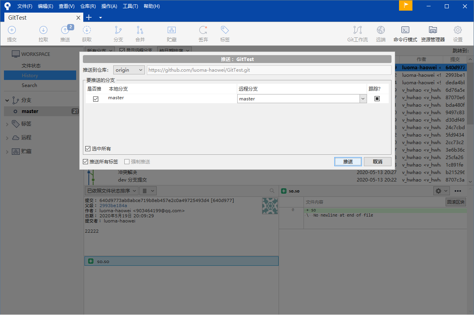Add a new tab with the plus icon
Viewport: 474px width, 315px height.
[x=89, y=17]
